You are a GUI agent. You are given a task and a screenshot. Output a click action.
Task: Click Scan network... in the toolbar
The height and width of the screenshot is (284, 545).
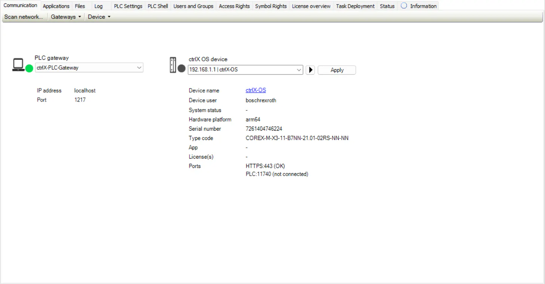pos(24,17)
